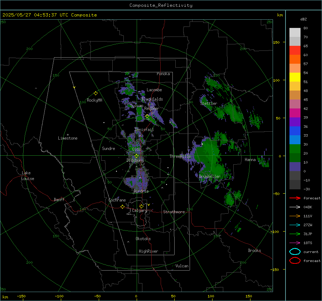Click the 18TS legend text
Viewport: 322px width, 301px height.
point(308,243)
